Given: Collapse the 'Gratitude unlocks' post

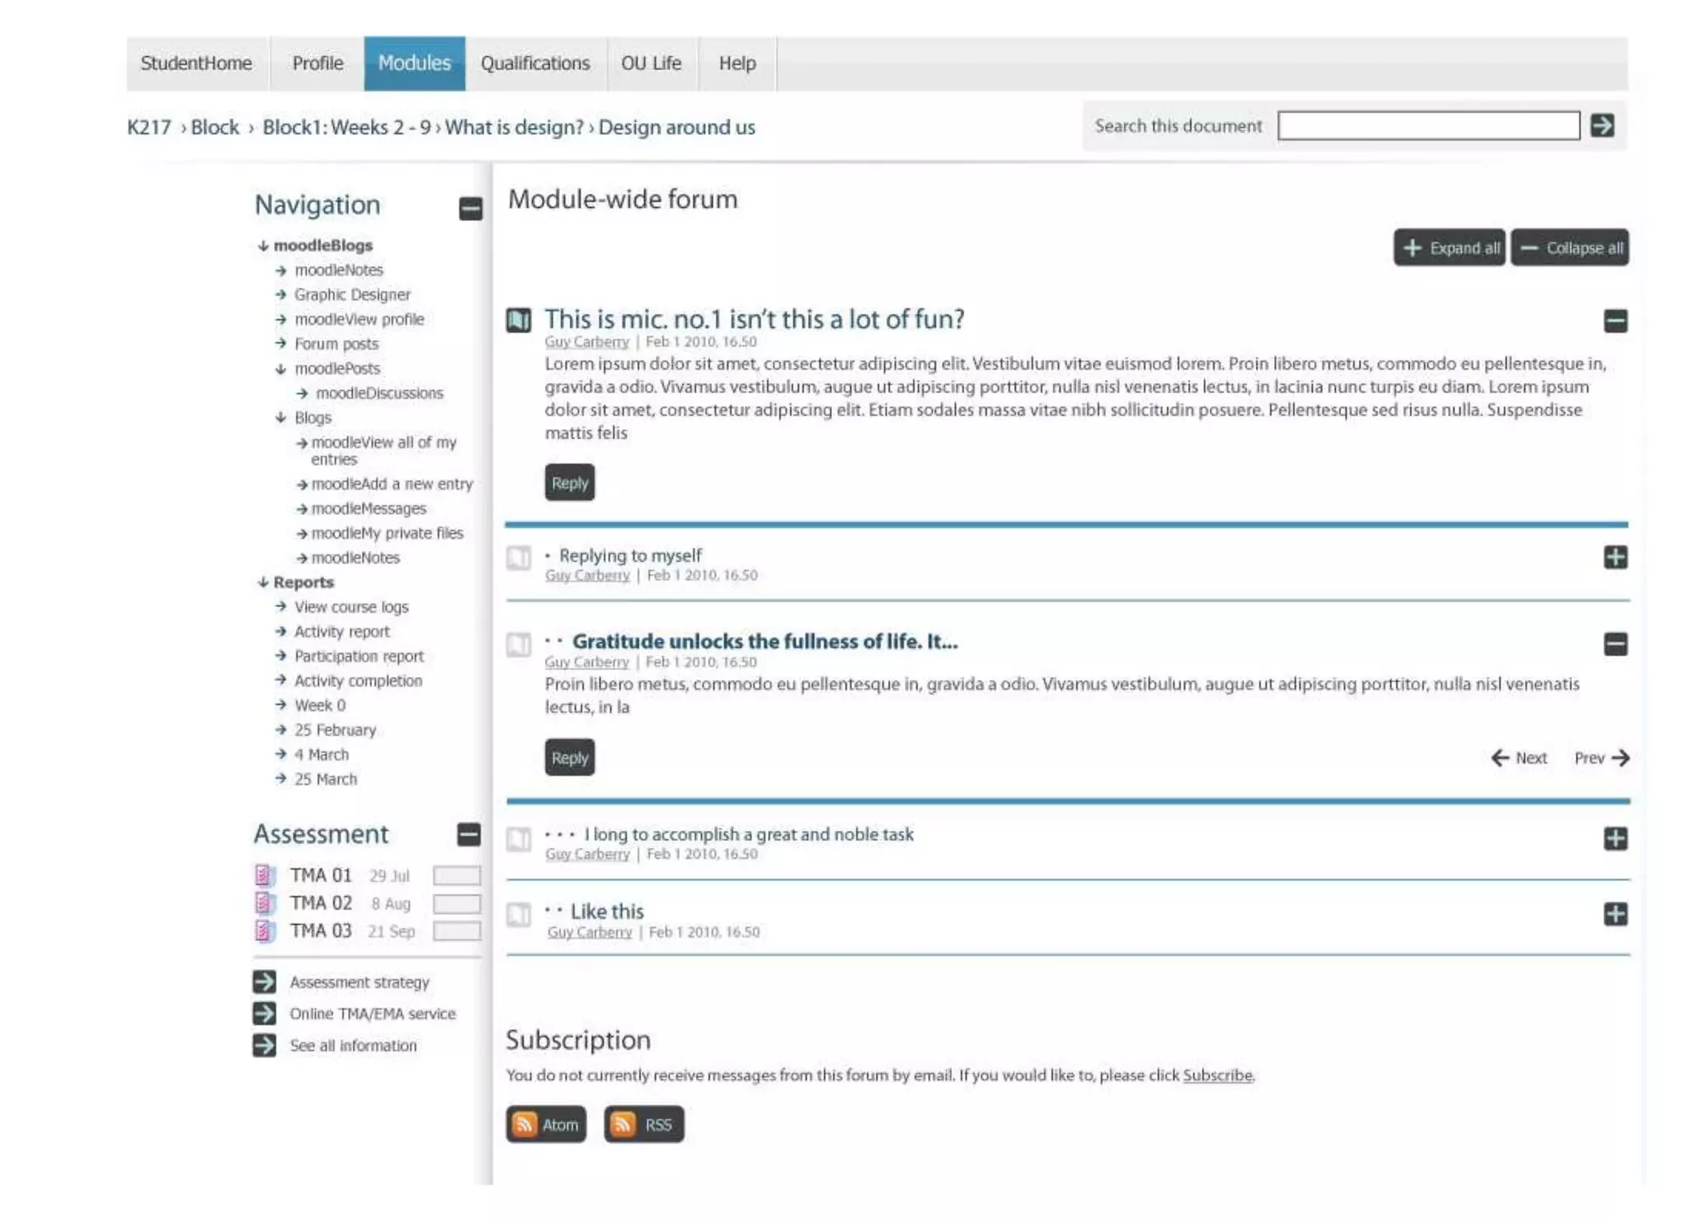Looking at the screenshot, I should click(x=1616, y=643).
